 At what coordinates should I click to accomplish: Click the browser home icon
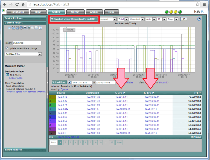[23, 5]
